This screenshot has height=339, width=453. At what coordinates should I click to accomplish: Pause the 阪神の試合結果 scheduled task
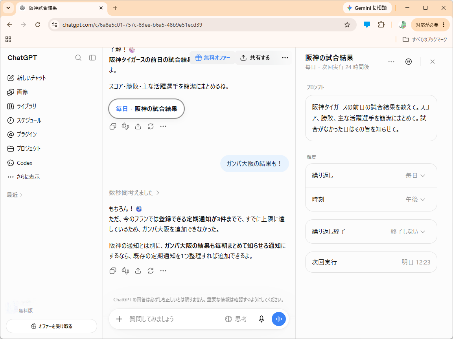(x=409, y=62)
